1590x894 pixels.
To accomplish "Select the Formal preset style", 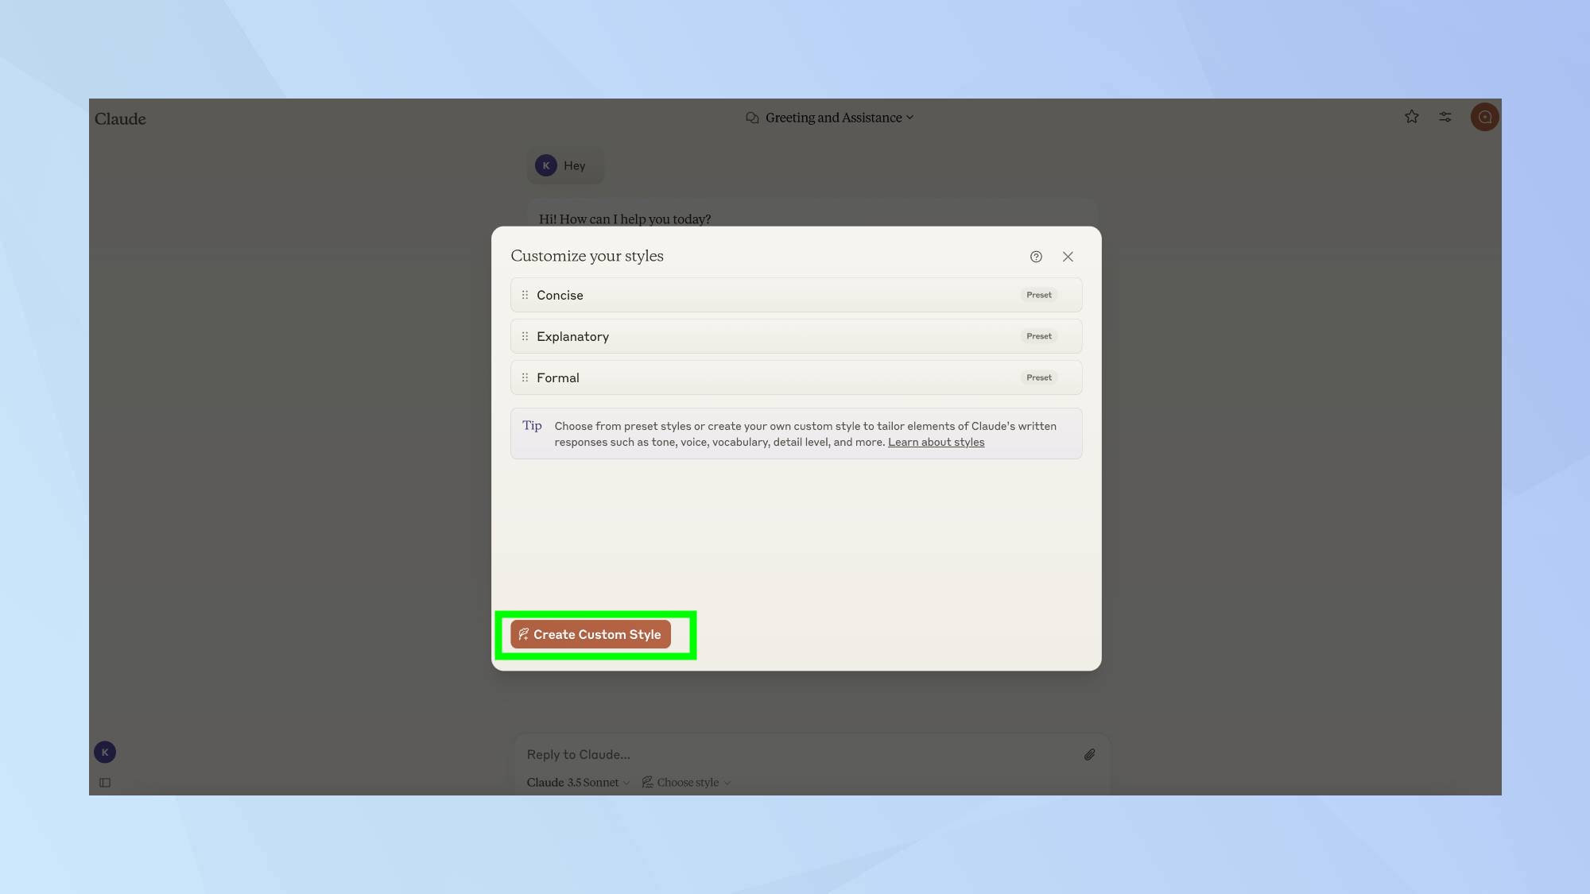I will tap(795, 377).
